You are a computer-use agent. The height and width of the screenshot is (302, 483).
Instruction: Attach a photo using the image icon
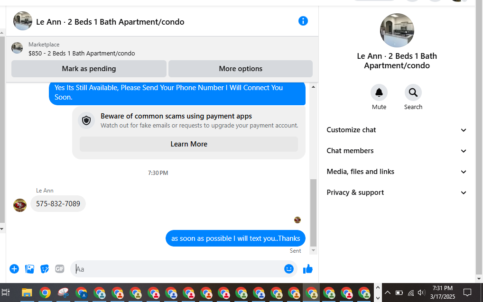(x=29, y=269)
